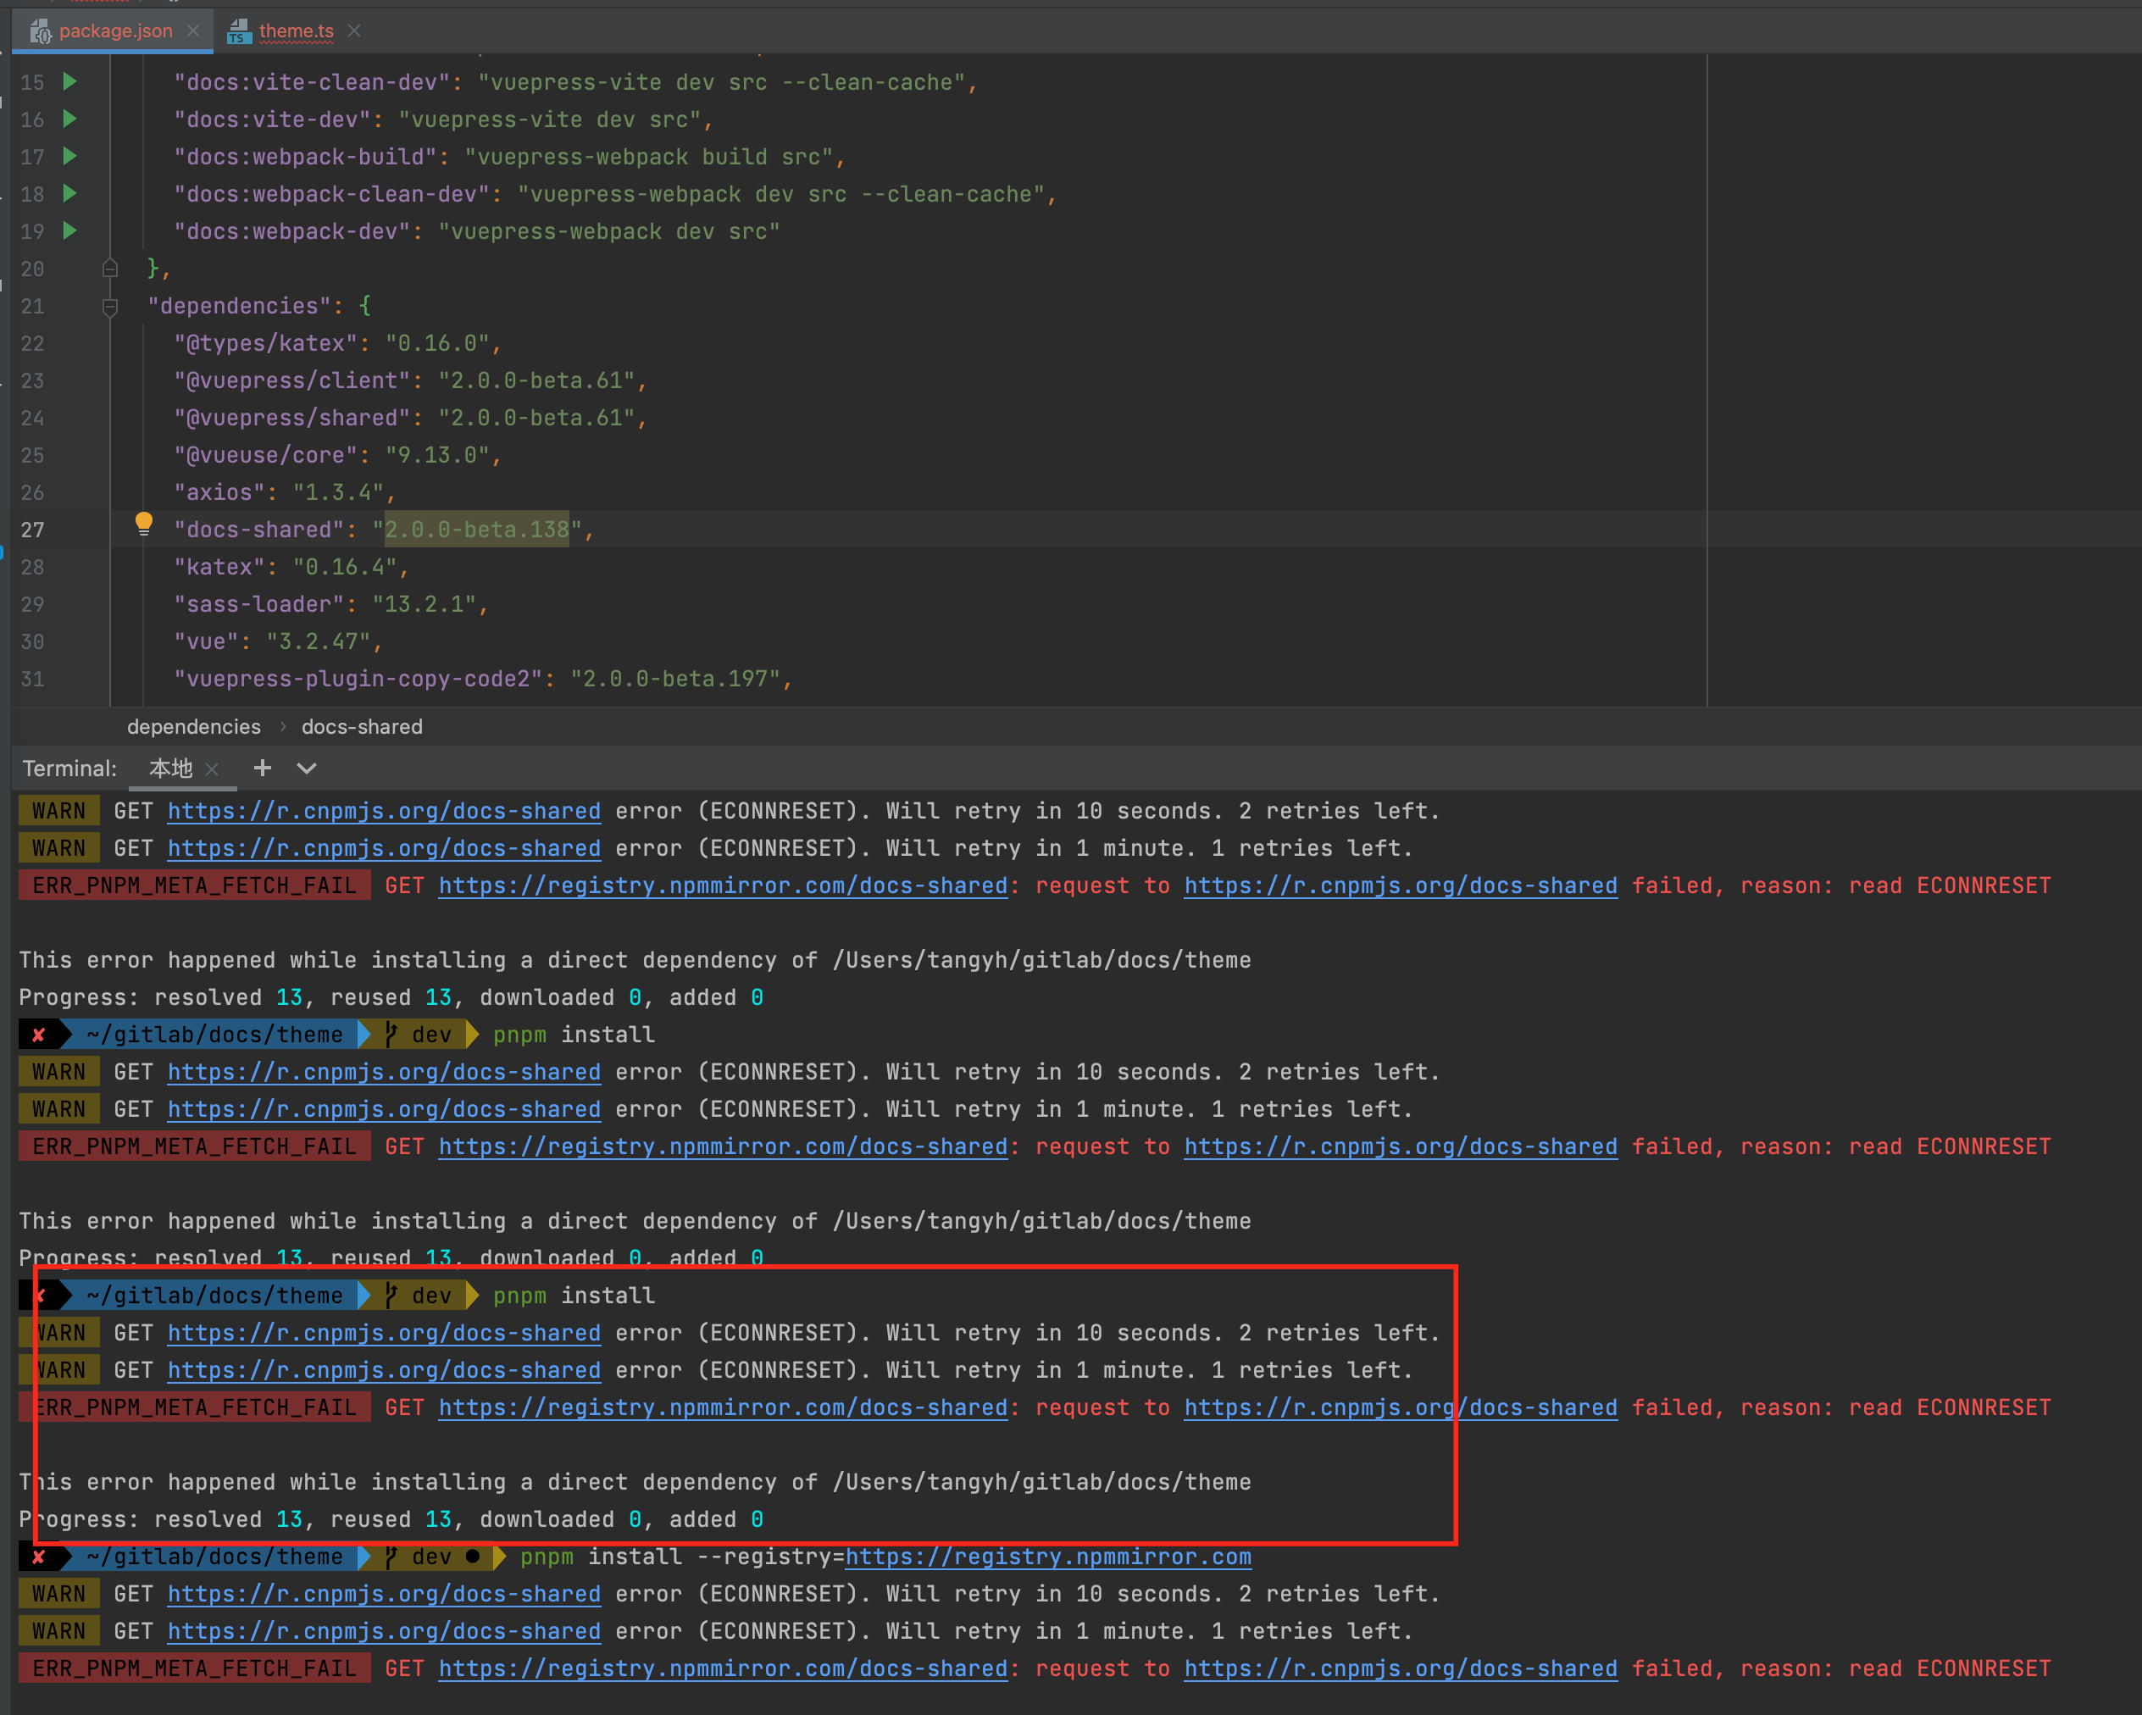This screenshot has width=2142, height=1715.
Task: Collapse the scripts block fold marker on line 20
Action: (x=110, y=269)
